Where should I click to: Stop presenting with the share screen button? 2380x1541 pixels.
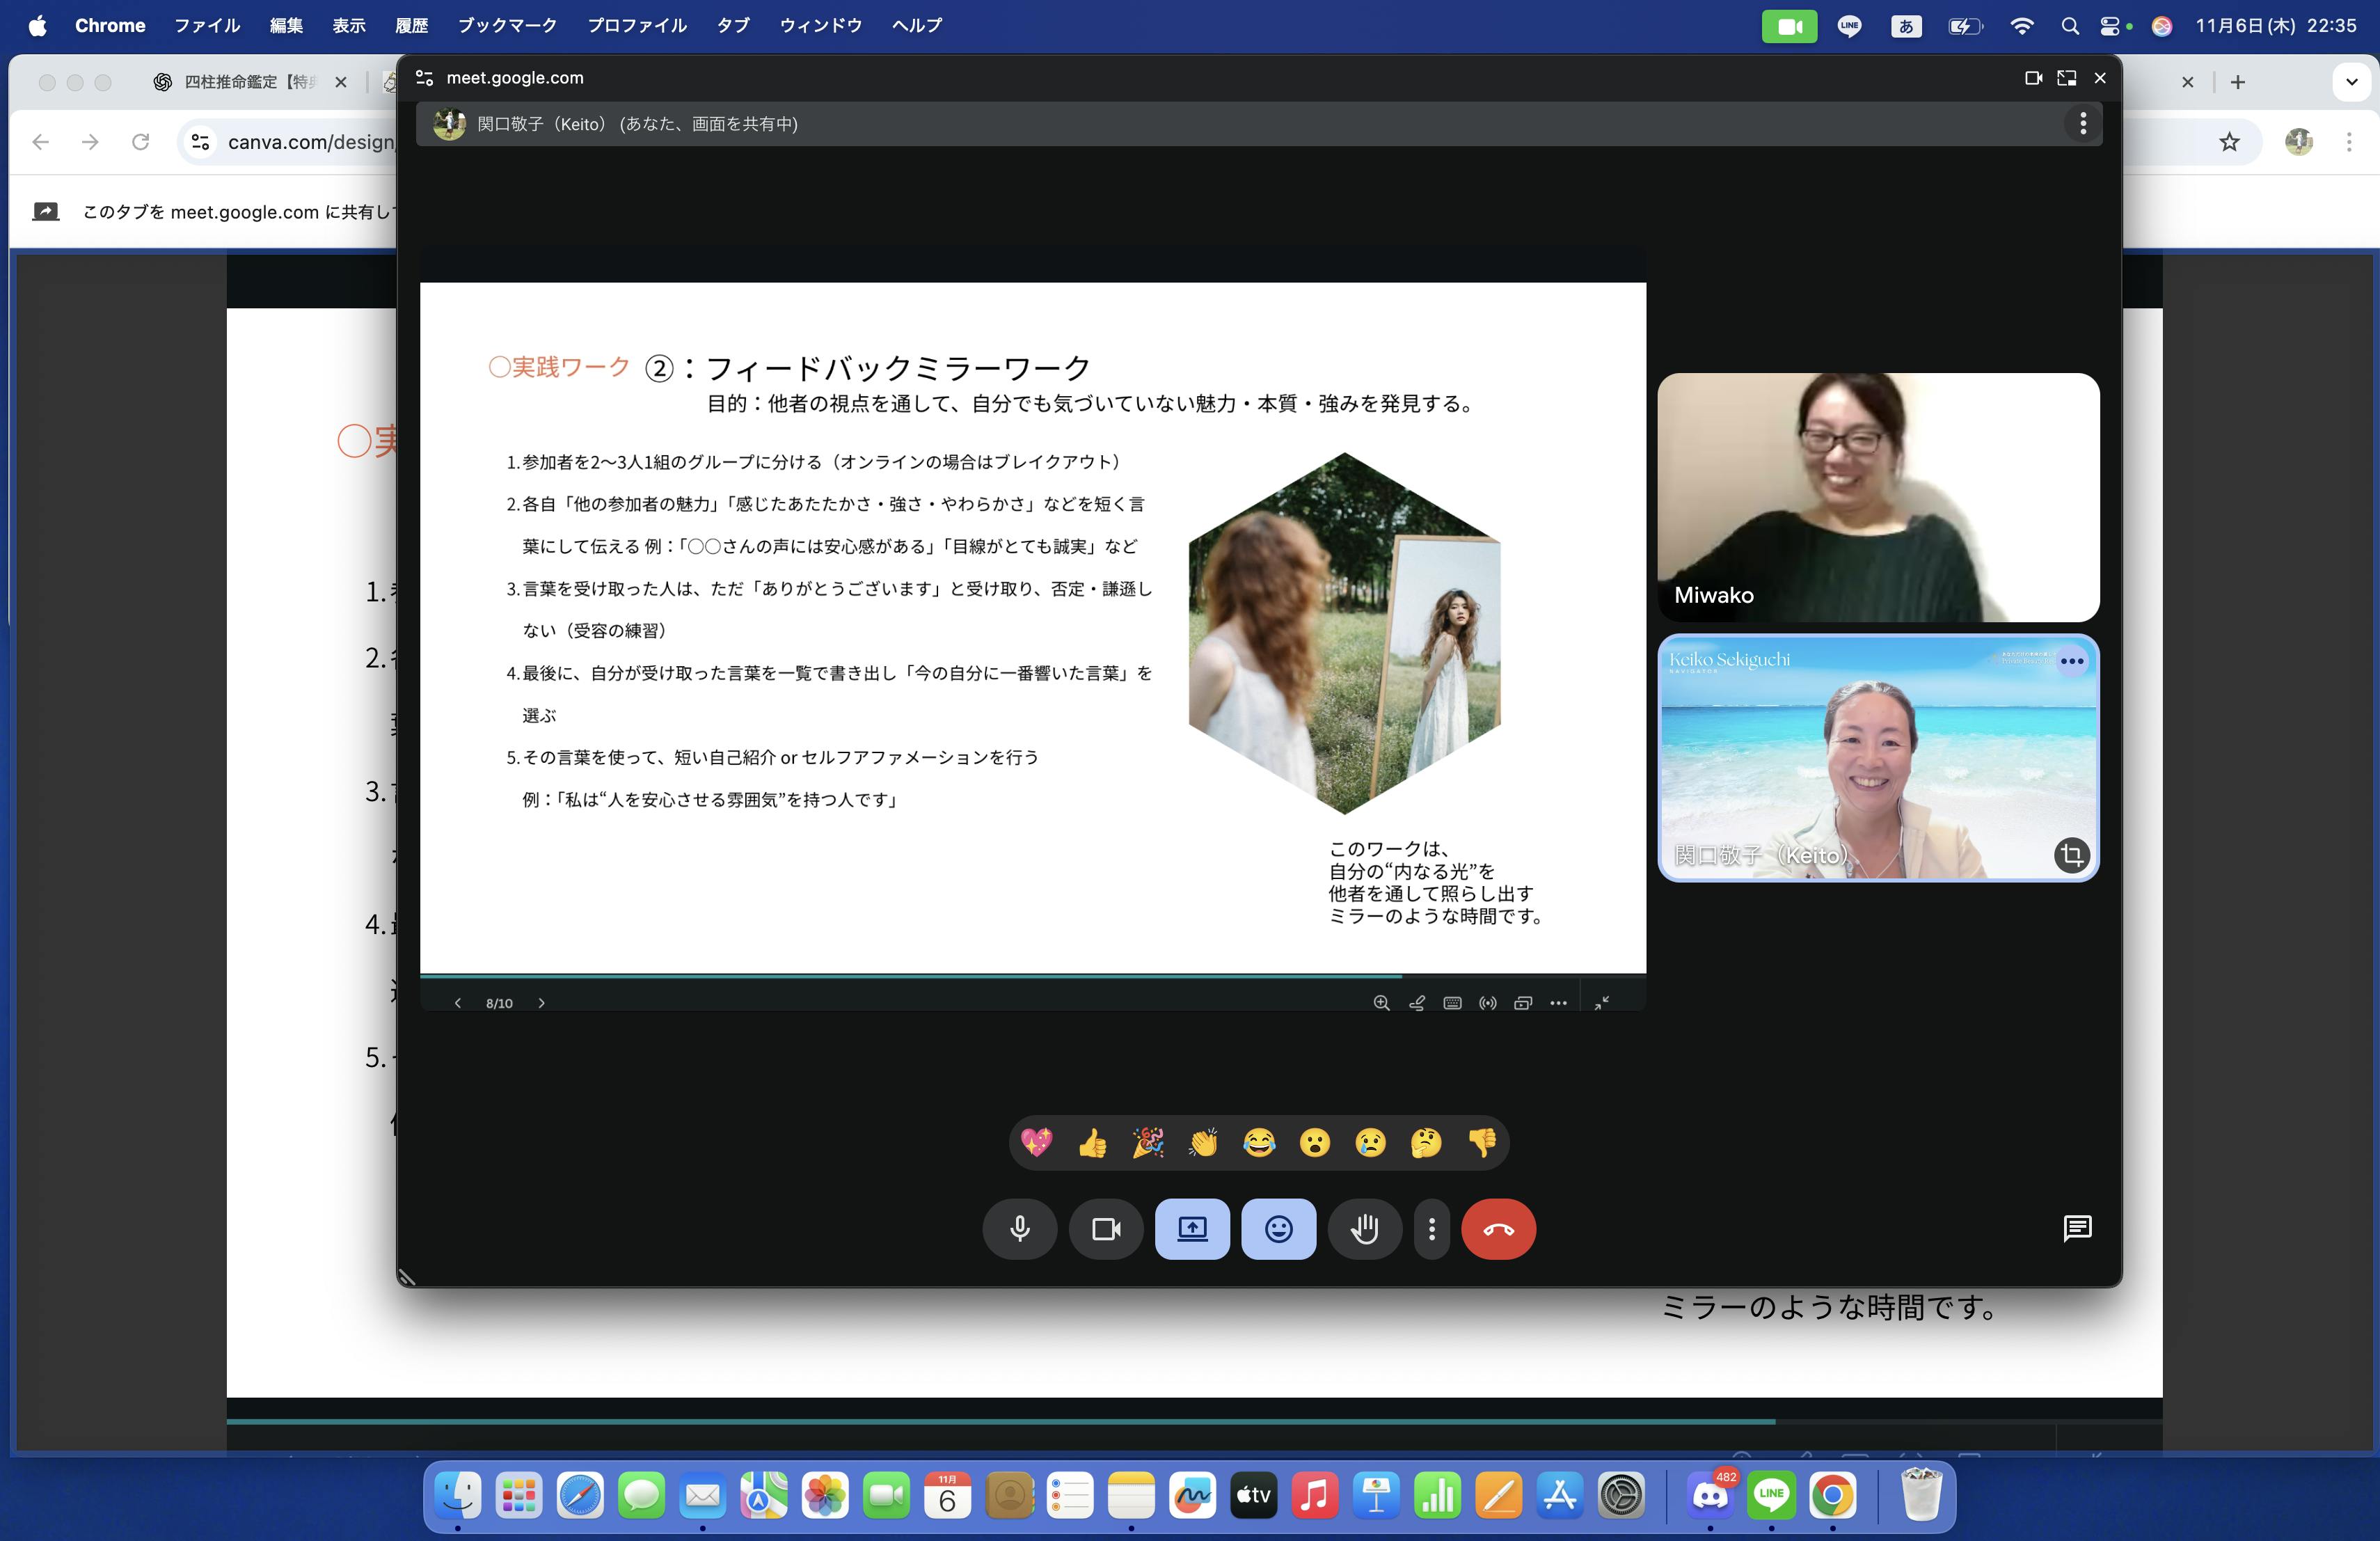pos(1192,1229)
